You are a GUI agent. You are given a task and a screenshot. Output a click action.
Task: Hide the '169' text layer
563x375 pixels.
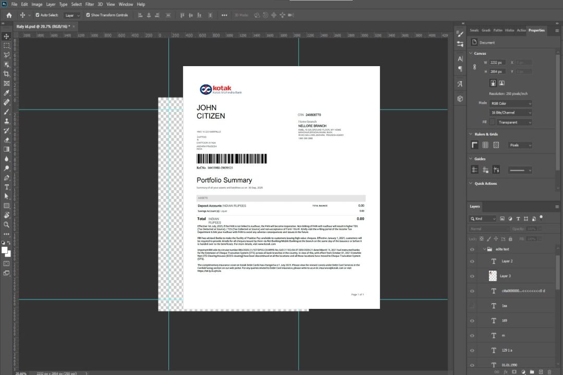pos(472,321)
